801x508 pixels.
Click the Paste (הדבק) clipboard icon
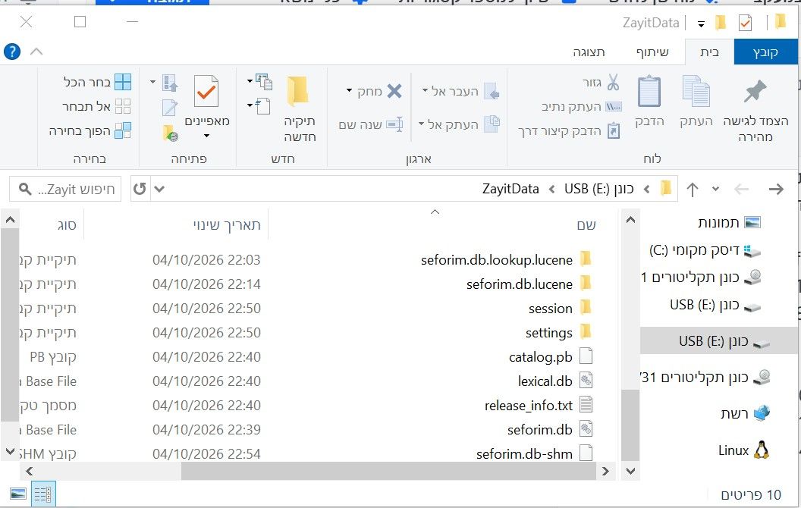click(649, 91)
